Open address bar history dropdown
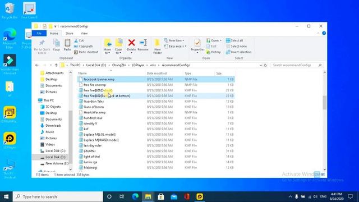 tap(261, 65)
